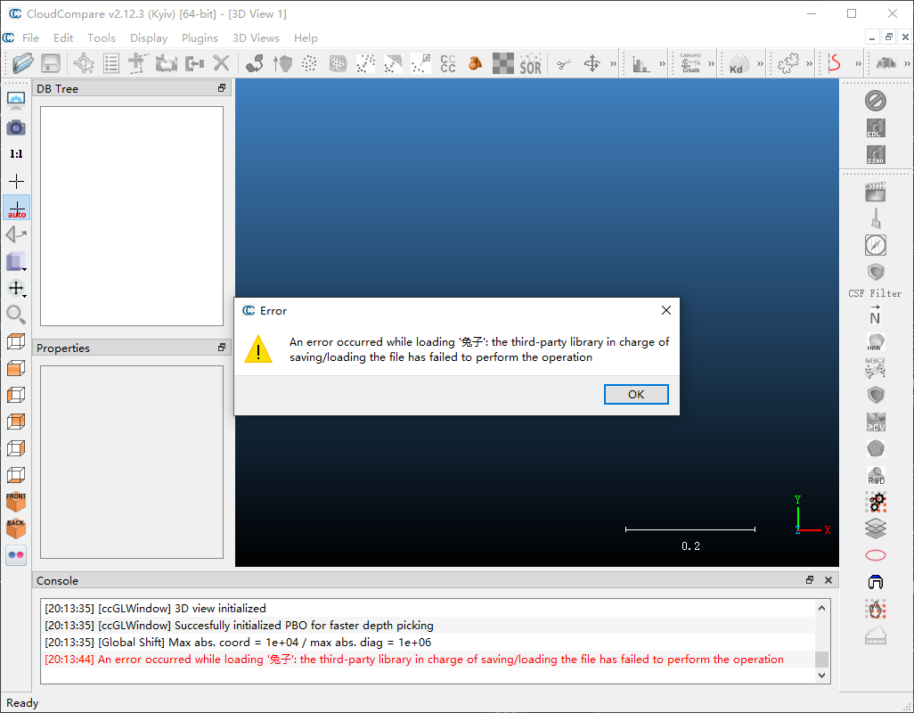The height and width of the screenshot is (713, 914).
Task: Click the Open file folder icon
Action: [x=23, y=63]
